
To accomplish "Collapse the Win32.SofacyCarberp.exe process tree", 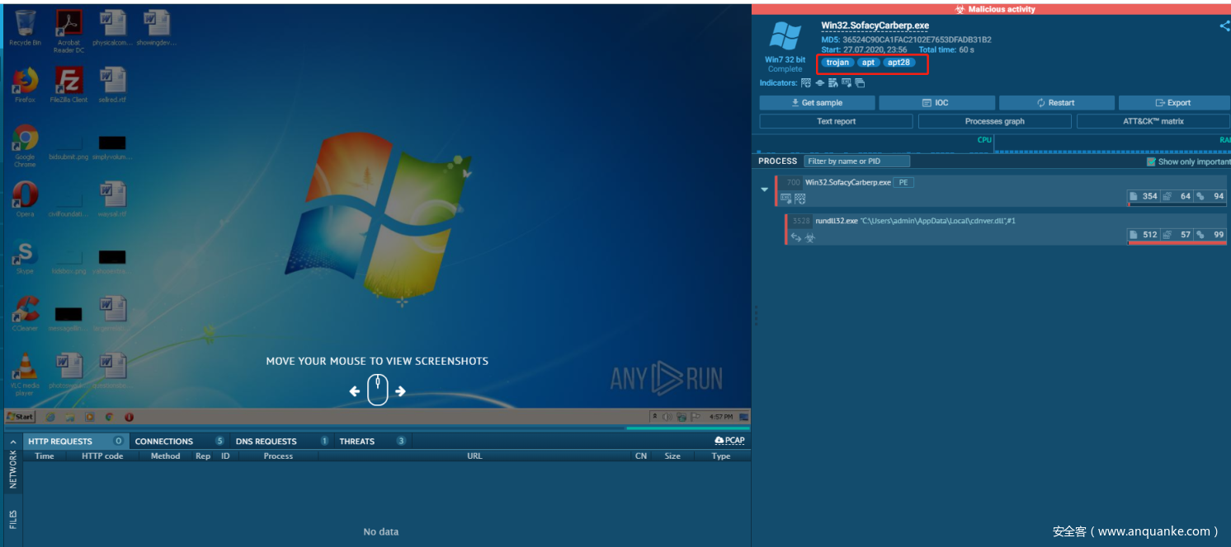I will pyautogui.click(x=764, y=189).
